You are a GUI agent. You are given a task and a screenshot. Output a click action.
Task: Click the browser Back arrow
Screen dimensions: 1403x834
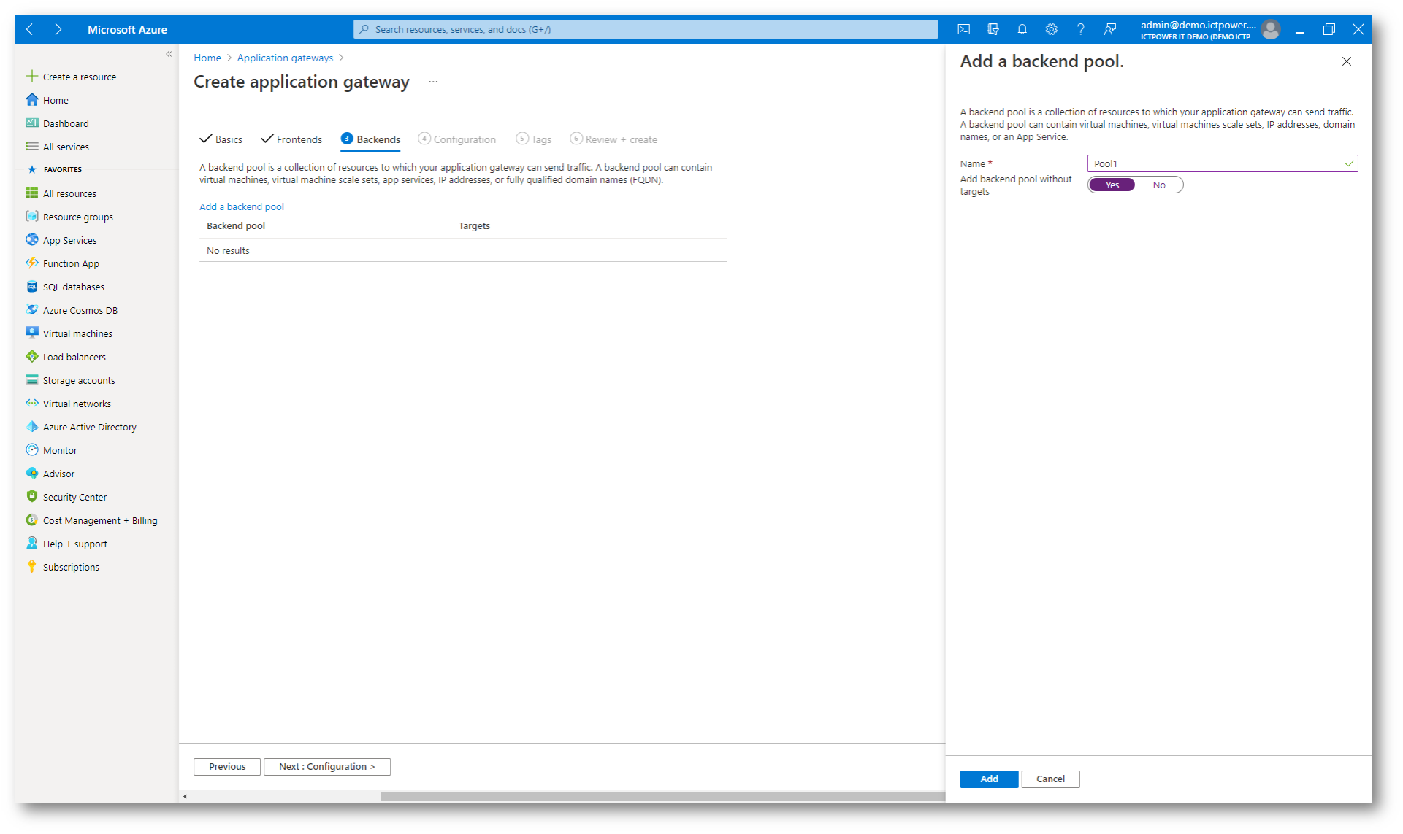(30, 29)
